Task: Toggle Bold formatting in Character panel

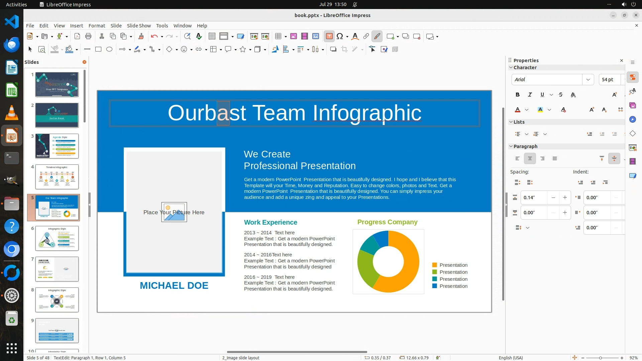Action: point(518,95)
